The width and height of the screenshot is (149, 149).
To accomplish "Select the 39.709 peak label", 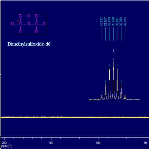I will (109, 22).
